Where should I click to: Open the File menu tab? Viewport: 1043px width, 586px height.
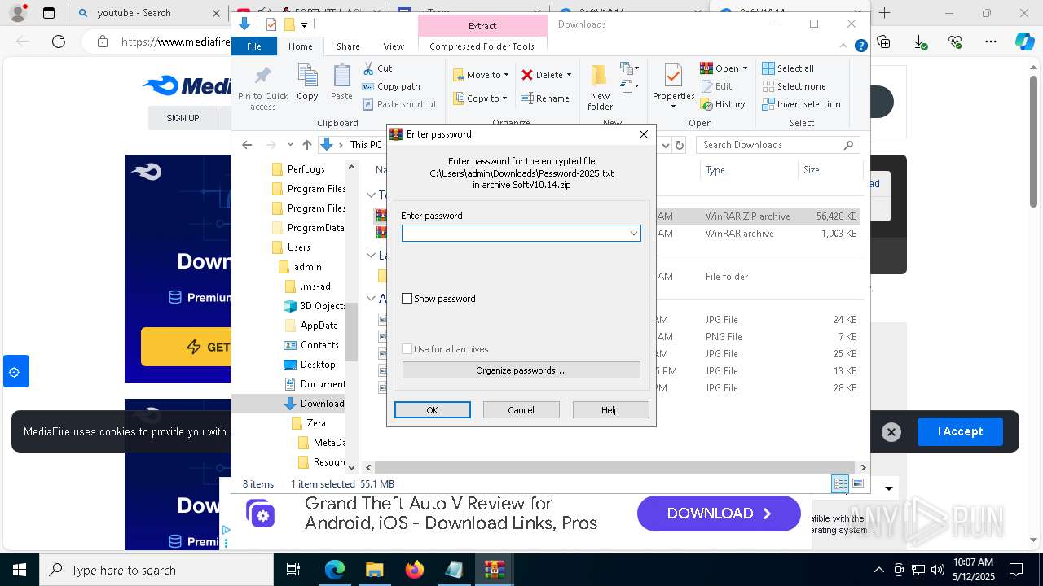[x=254, y=46]
